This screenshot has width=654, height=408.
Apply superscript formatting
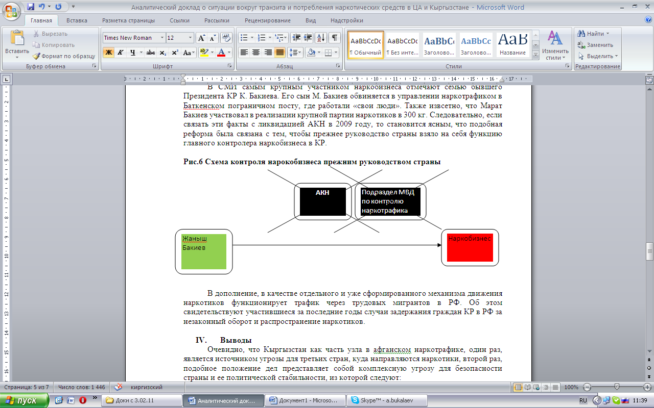point(175,52)
